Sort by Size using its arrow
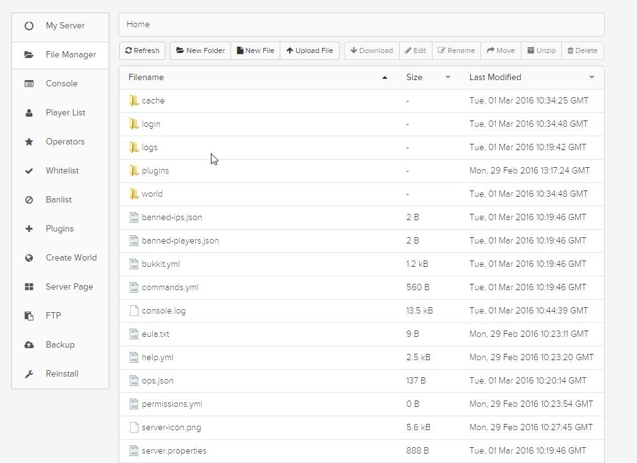The image size is (637, 463). point(448,78)
